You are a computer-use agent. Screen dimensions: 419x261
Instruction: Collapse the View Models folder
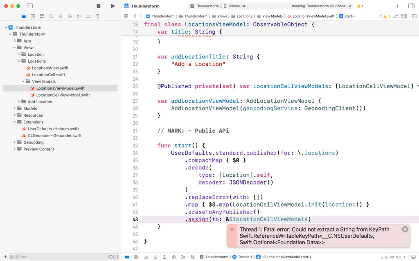click(x=23, y=81)
